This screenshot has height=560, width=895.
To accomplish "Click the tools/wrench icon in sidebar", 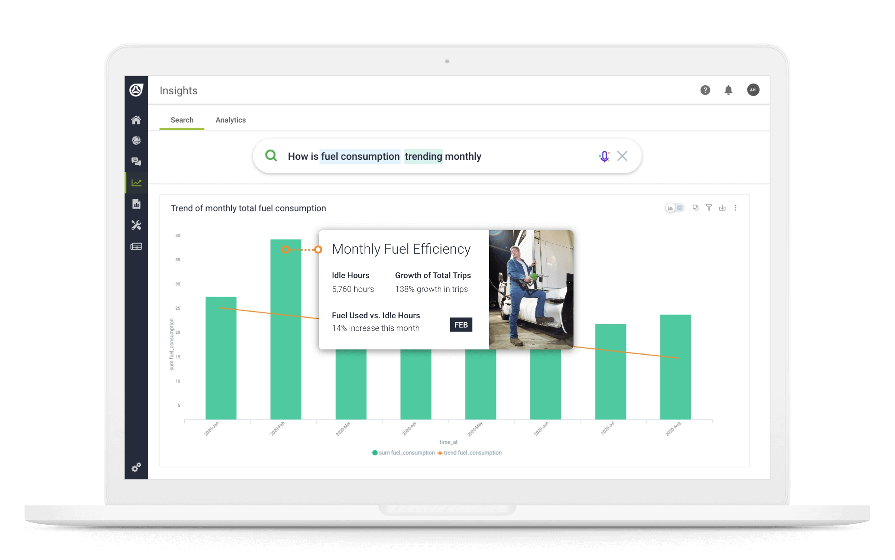I will [137, 226].
